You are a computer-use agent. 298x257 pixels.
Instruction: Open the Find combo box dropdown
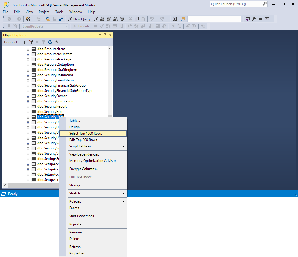[239, 19]
